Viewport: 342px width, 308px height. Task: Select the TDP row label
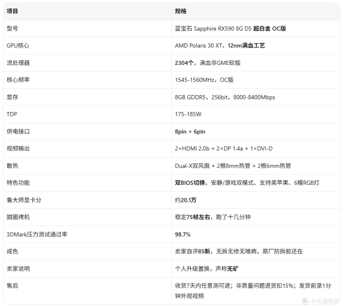12,114
